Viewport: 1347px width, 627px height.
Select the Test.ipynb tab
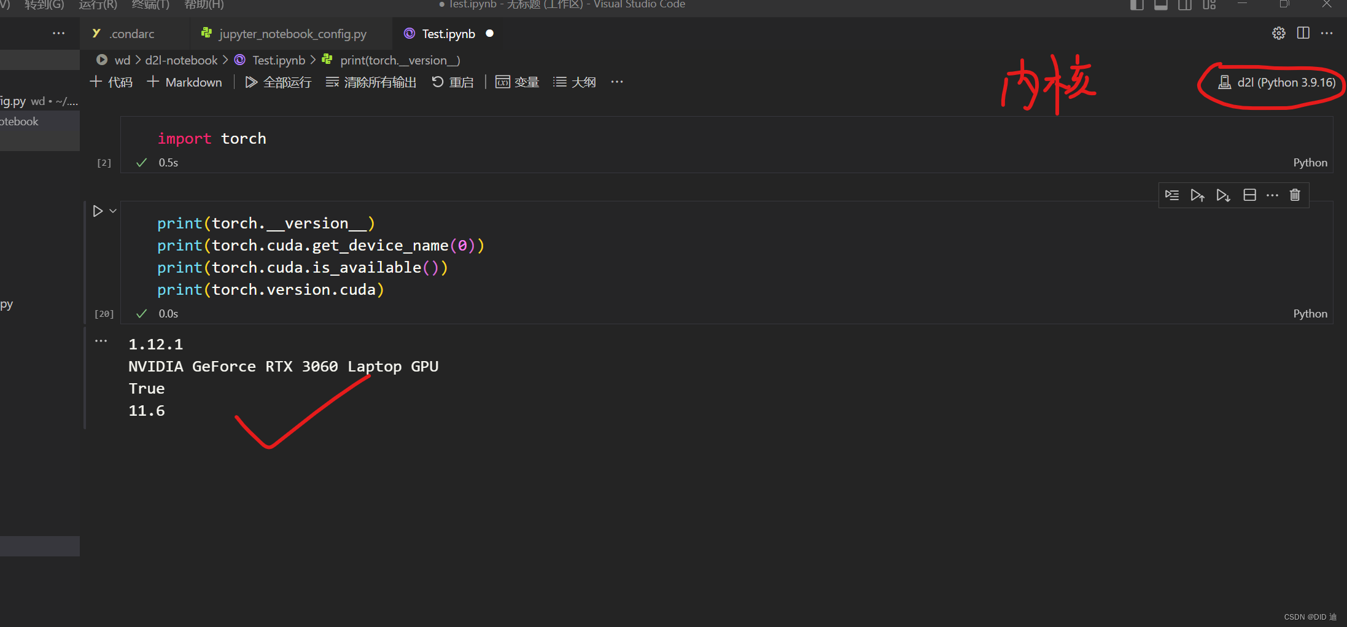point(448,34)
